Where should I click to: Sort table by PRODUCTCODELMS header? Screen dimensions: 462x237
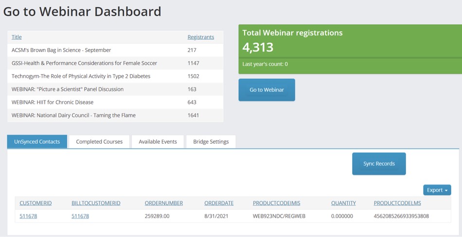pos(397,203)
